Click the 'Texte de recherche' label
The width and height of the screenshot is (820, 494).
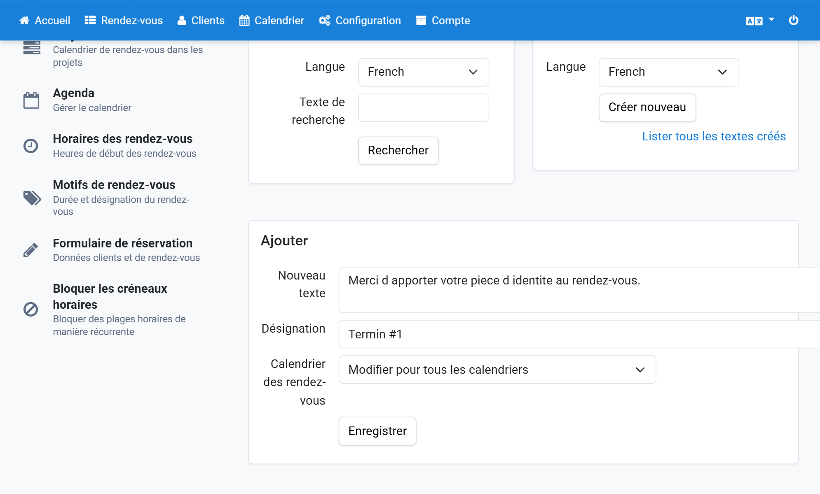pos(318,111)
